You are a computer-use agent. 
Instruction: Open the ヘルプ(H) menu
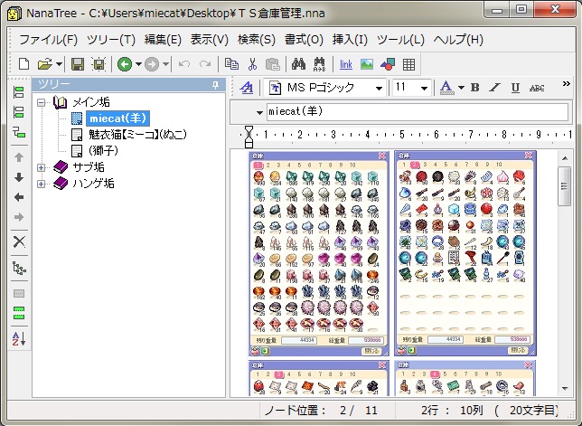458,40
